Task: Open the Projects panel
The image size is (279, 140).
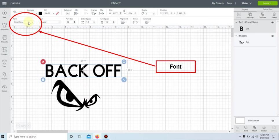Action: coord(4,38)
